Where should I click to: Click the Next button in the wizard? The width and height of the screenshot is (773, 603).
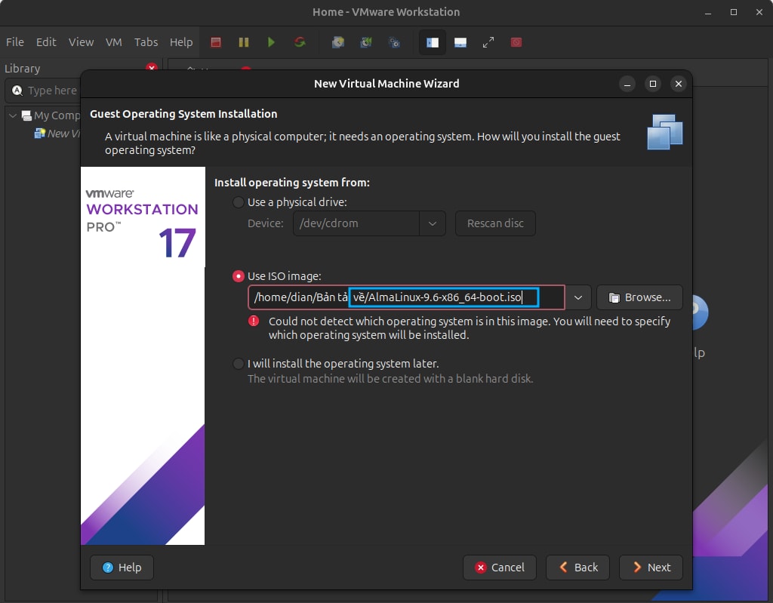pyautogui.click(x=651, y=568)
